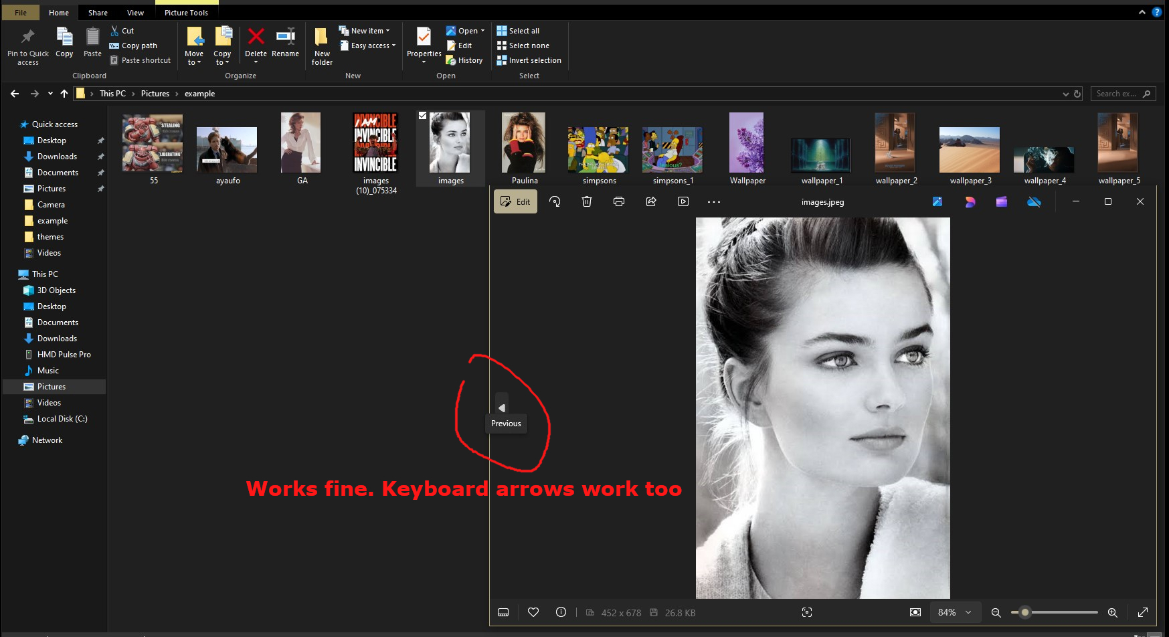Click the Paste ribbon button
Screen dimensions: 1169x637
[92, 43]
